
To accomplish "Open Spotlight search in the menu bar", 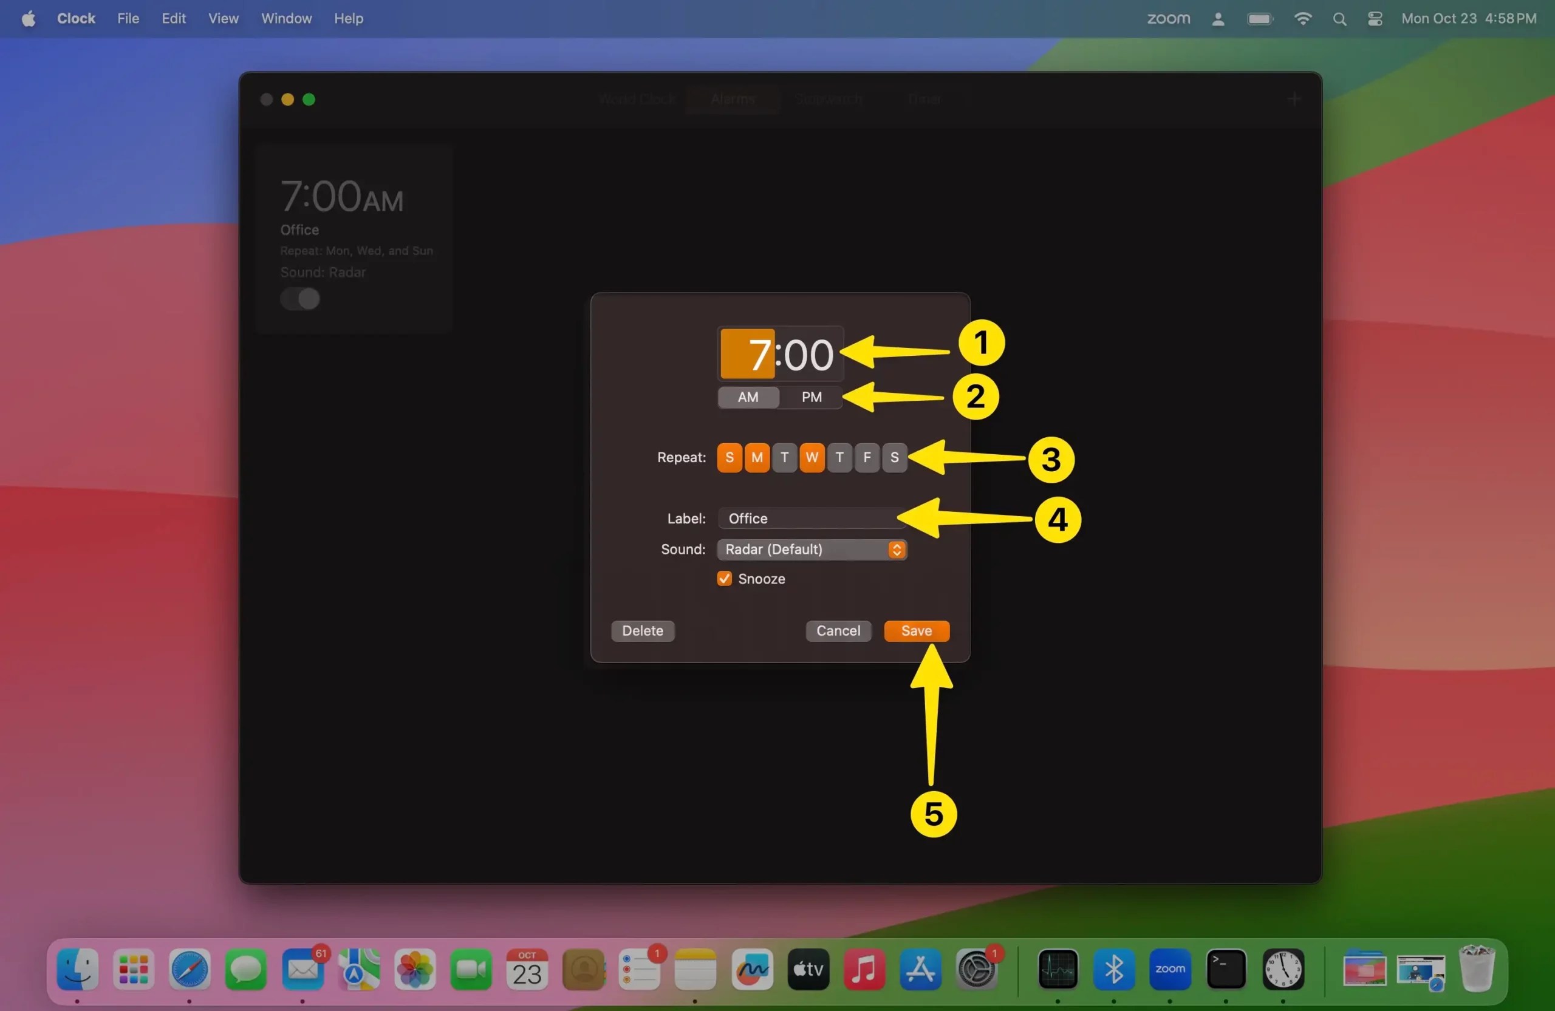I will [x=1339, y=18].
